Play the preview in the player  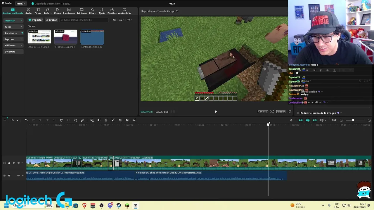(x=216, y=112)
